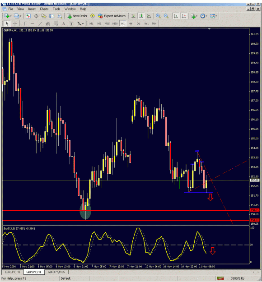The image size is (262, 282).
Task: Open the Arrows objects dropdown
Action: [x=80, y=23]
